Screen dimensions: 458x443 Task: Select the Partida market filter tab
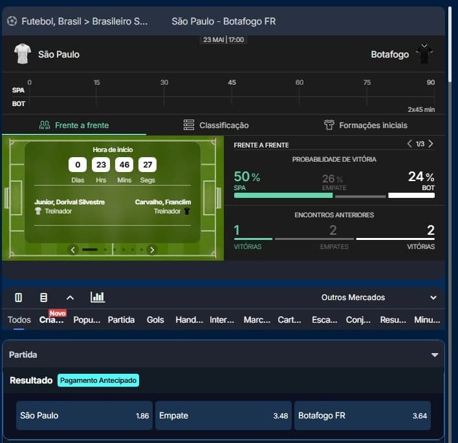point(121,319)
